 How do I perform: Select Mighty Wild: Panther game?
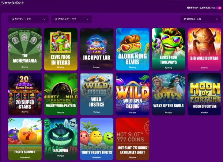tap(61, 94)
